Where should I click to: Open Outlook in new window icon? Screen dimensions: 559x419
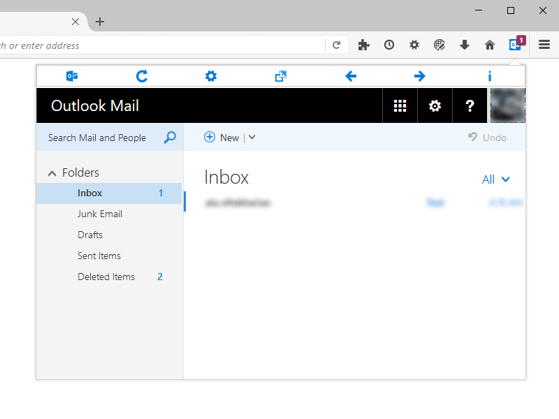click(x=281, y=76)
